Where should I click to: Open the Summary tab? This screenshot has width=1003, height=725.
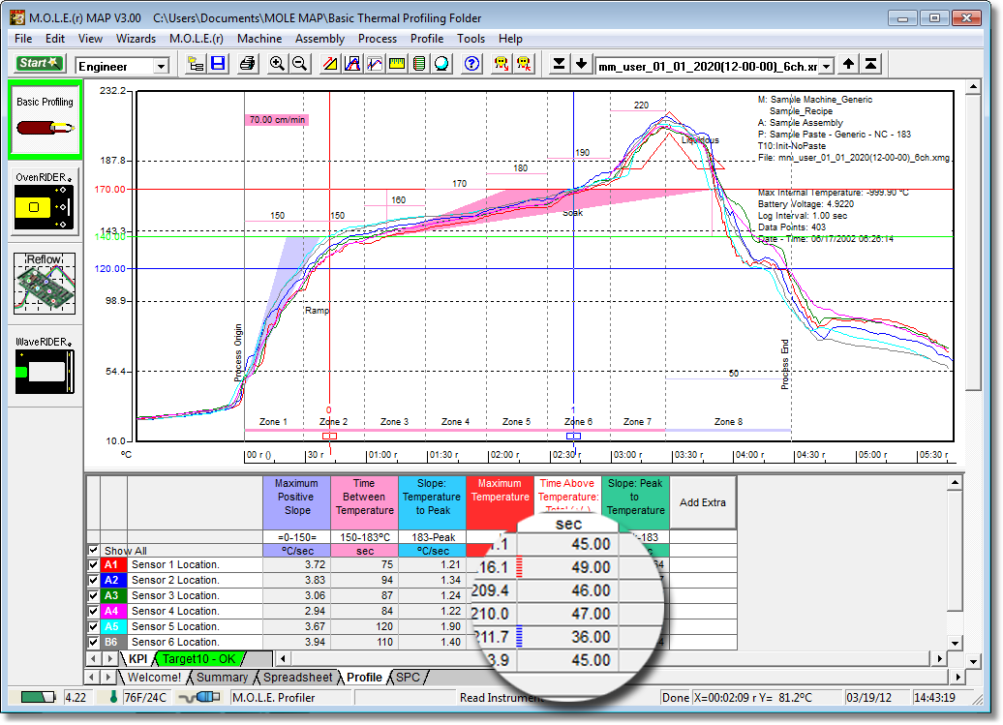coord(222,677)
